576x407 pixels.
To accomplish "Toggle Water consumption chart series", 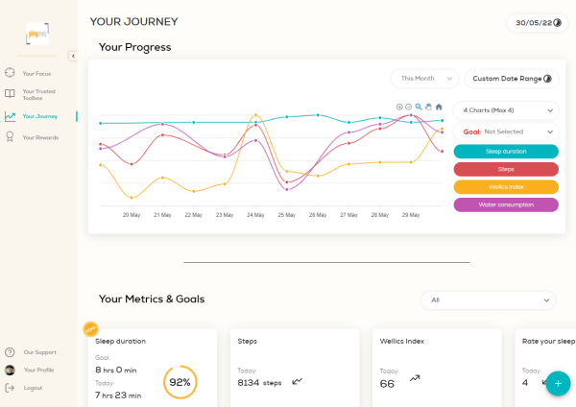I will 505,204.
